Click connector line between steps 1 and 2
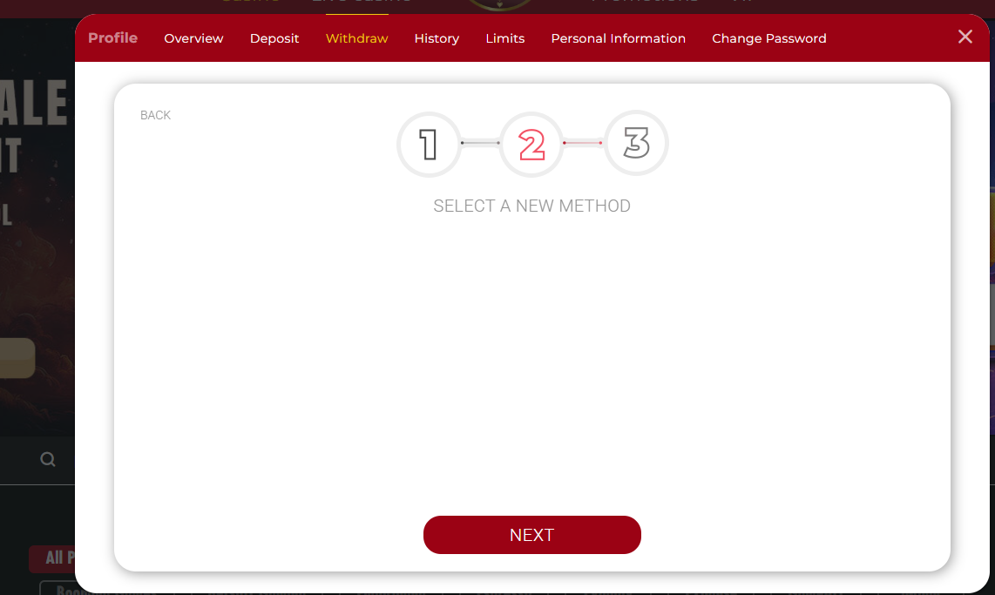This screenshot has height=595, width=995. pos(480,143)
